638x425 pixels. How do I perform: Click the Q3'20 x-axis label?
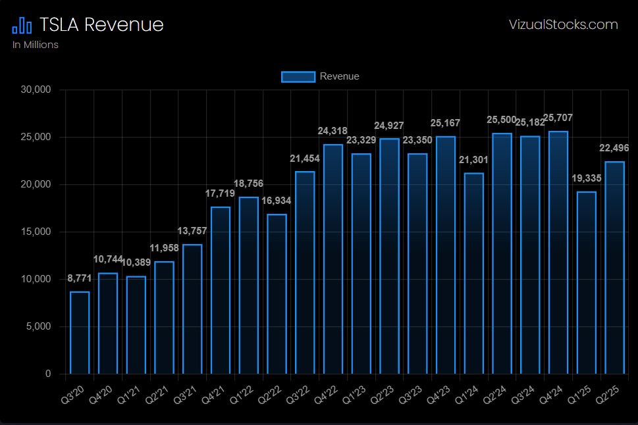(x=72, y=395)
